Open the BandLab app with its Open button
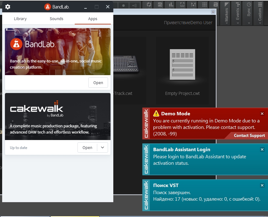This screenshot has height=217, width=268. (98, 83)
